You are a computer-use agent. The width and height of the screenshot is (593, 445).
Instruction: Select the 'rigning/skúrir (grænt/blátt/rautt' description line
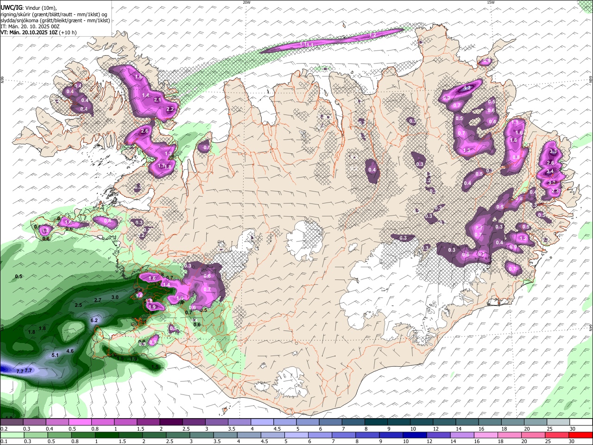(54, 14)
